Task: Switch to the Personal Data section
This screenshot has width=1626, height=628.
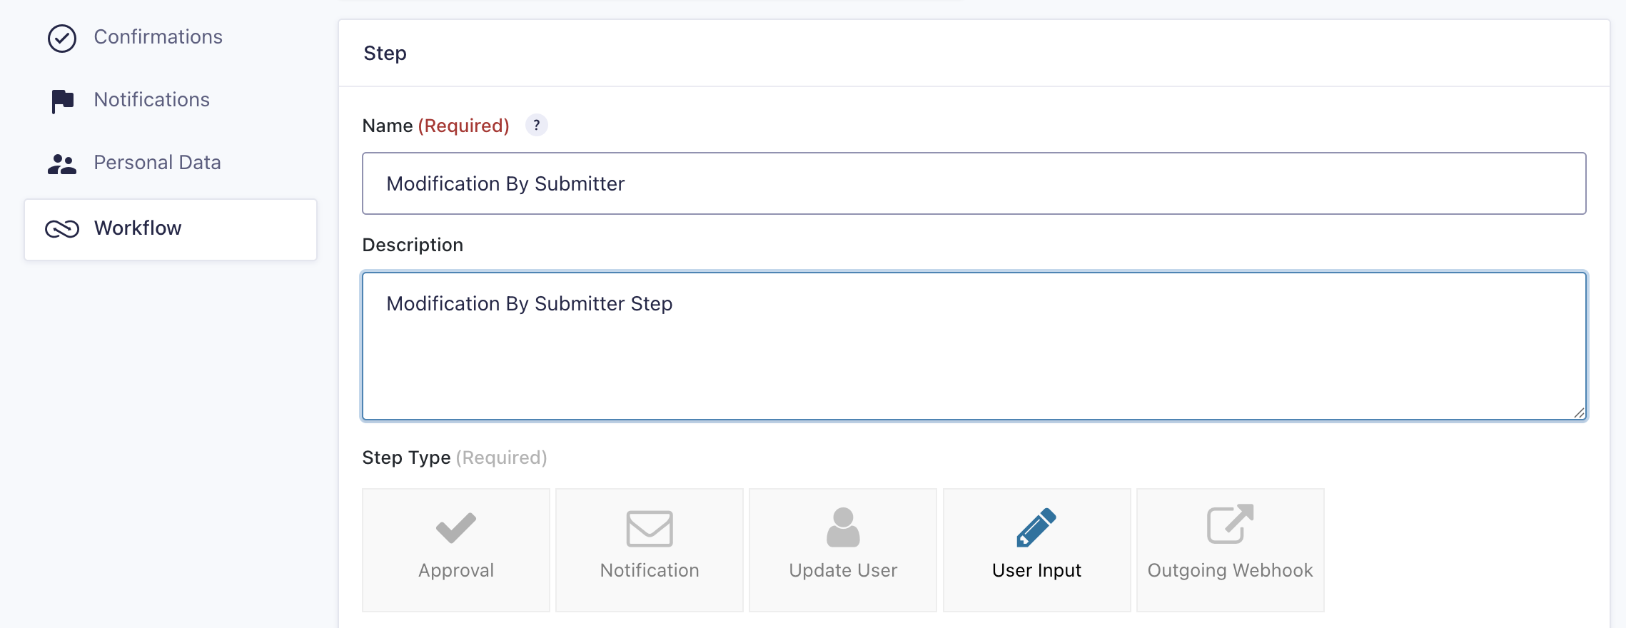Action: (157, 163)
